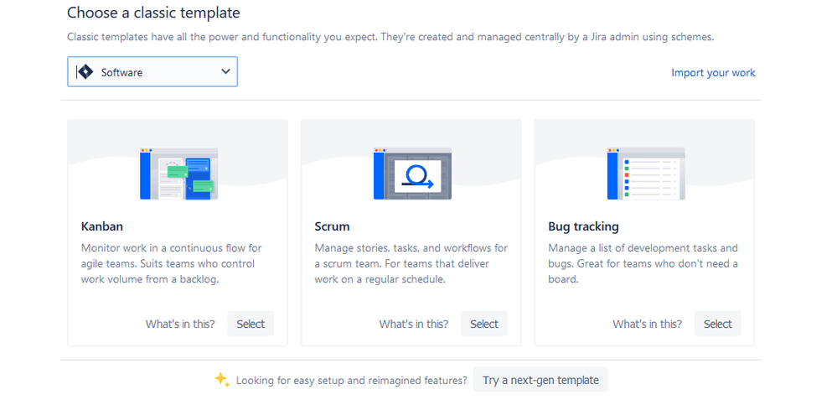The width and height of the screenshot is (837, 405).
Task: Select the Scrum template
Action: pyautogui.click(x=484, y=324)
